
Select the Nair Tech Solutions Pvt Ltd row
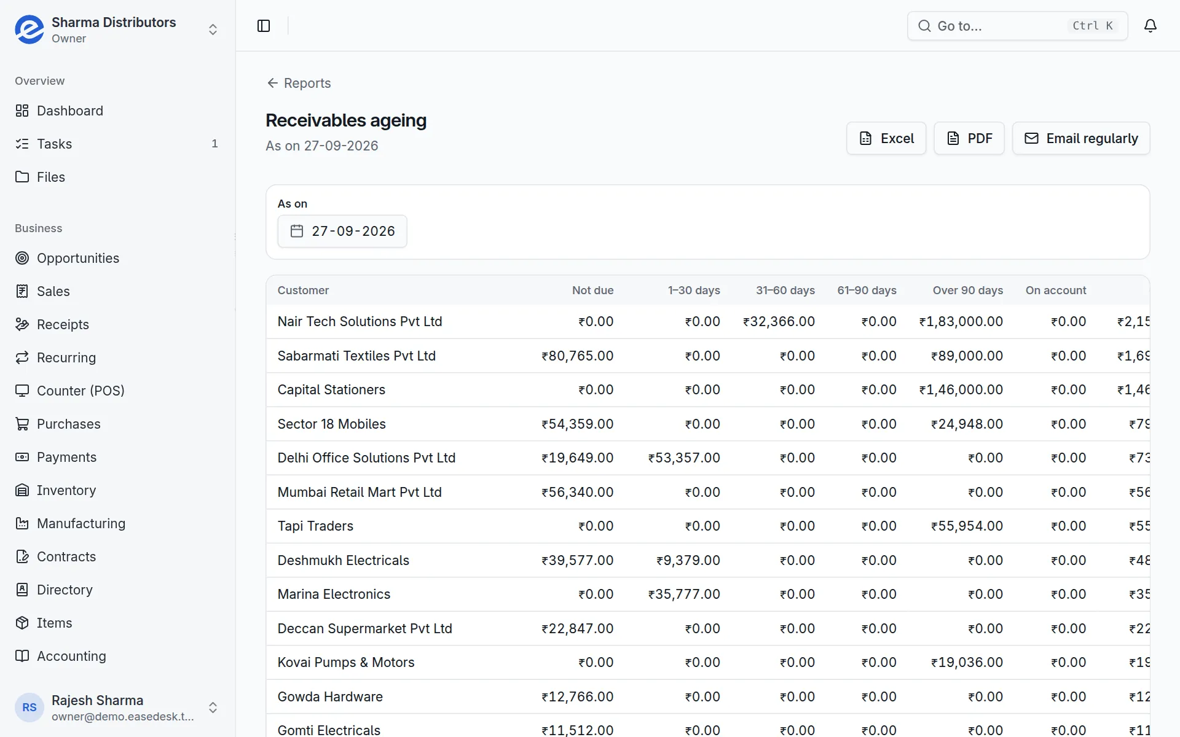click(x=708, y=322)
